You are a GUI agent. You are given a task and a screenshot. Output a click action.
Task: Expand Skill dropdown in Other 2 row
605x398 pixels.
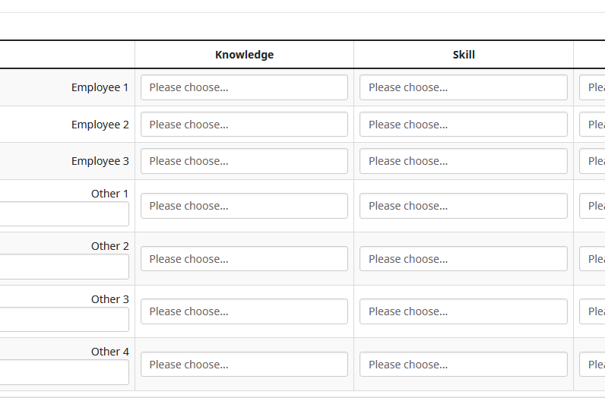click(463, 259)
